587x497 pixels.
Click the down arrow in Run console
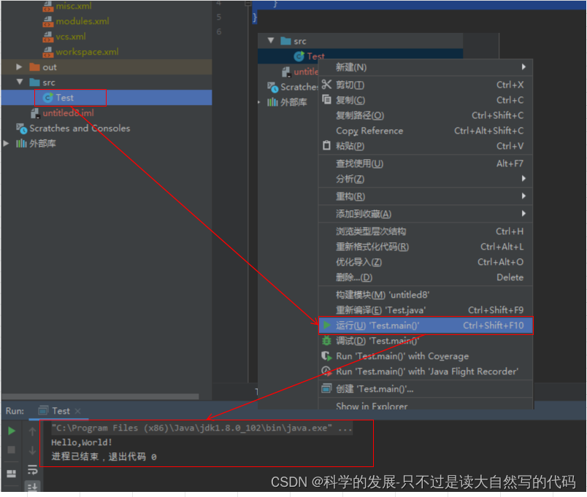click(x=32, y=450)
